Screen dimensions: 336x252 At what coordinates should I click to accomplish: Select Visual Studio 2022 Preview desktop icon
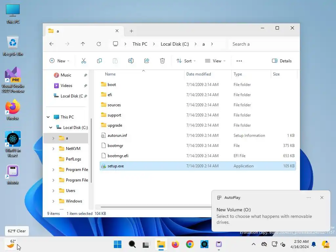tap(13, 80)
